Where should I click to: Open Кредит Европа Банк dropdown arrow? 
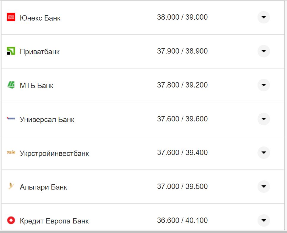[x=264, y=221]
